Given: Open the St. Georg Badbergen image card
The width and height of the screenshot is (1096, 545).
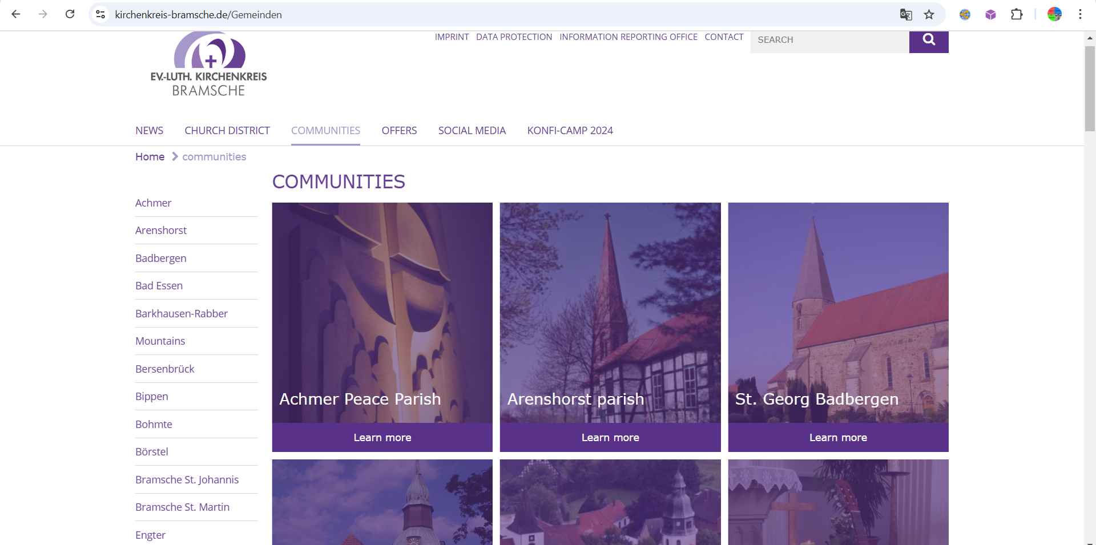Looking at the screenshot, I should [x=839, y=313].
